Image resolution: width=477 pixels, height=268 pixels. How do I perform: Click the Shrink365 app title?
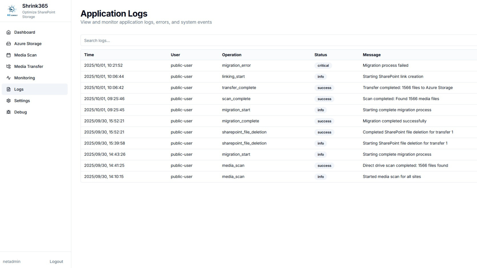pos(35,6)
